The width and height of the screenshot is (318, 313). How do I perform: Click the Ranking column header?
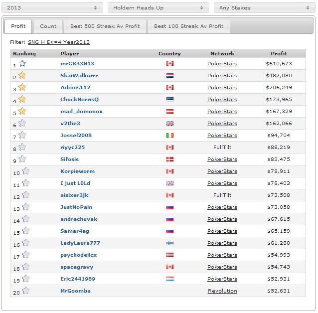click(24, 53)
